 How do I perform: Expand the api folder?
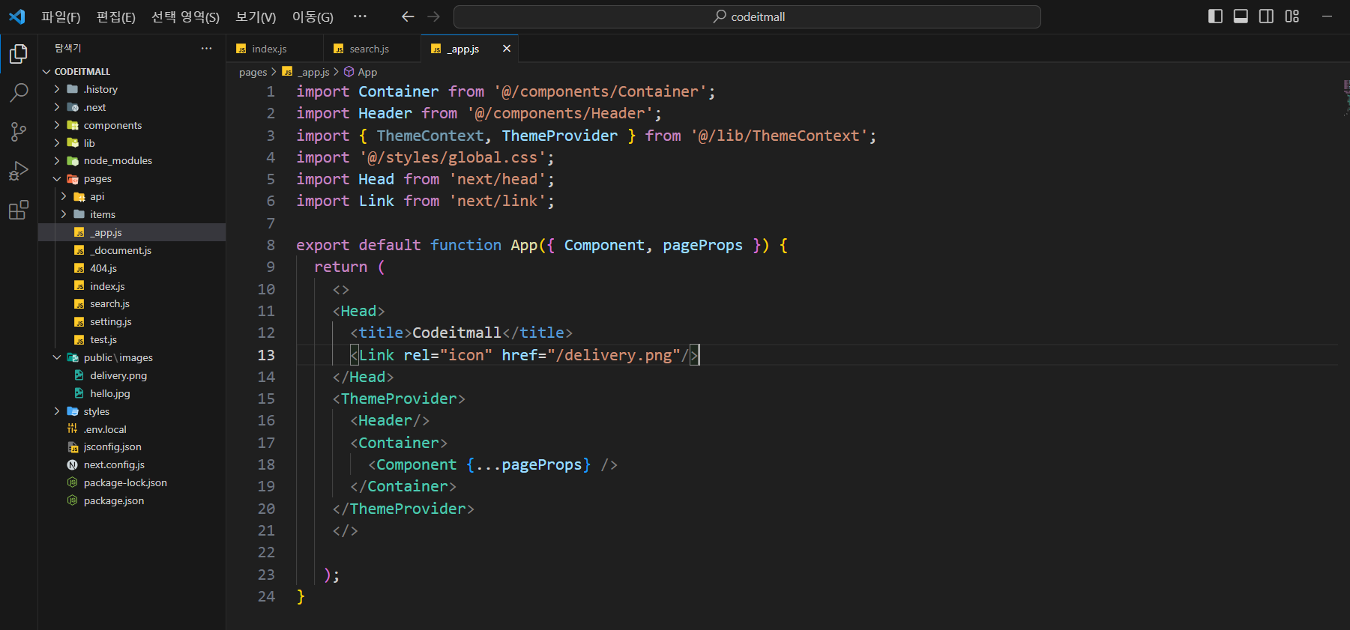point(132,196)
